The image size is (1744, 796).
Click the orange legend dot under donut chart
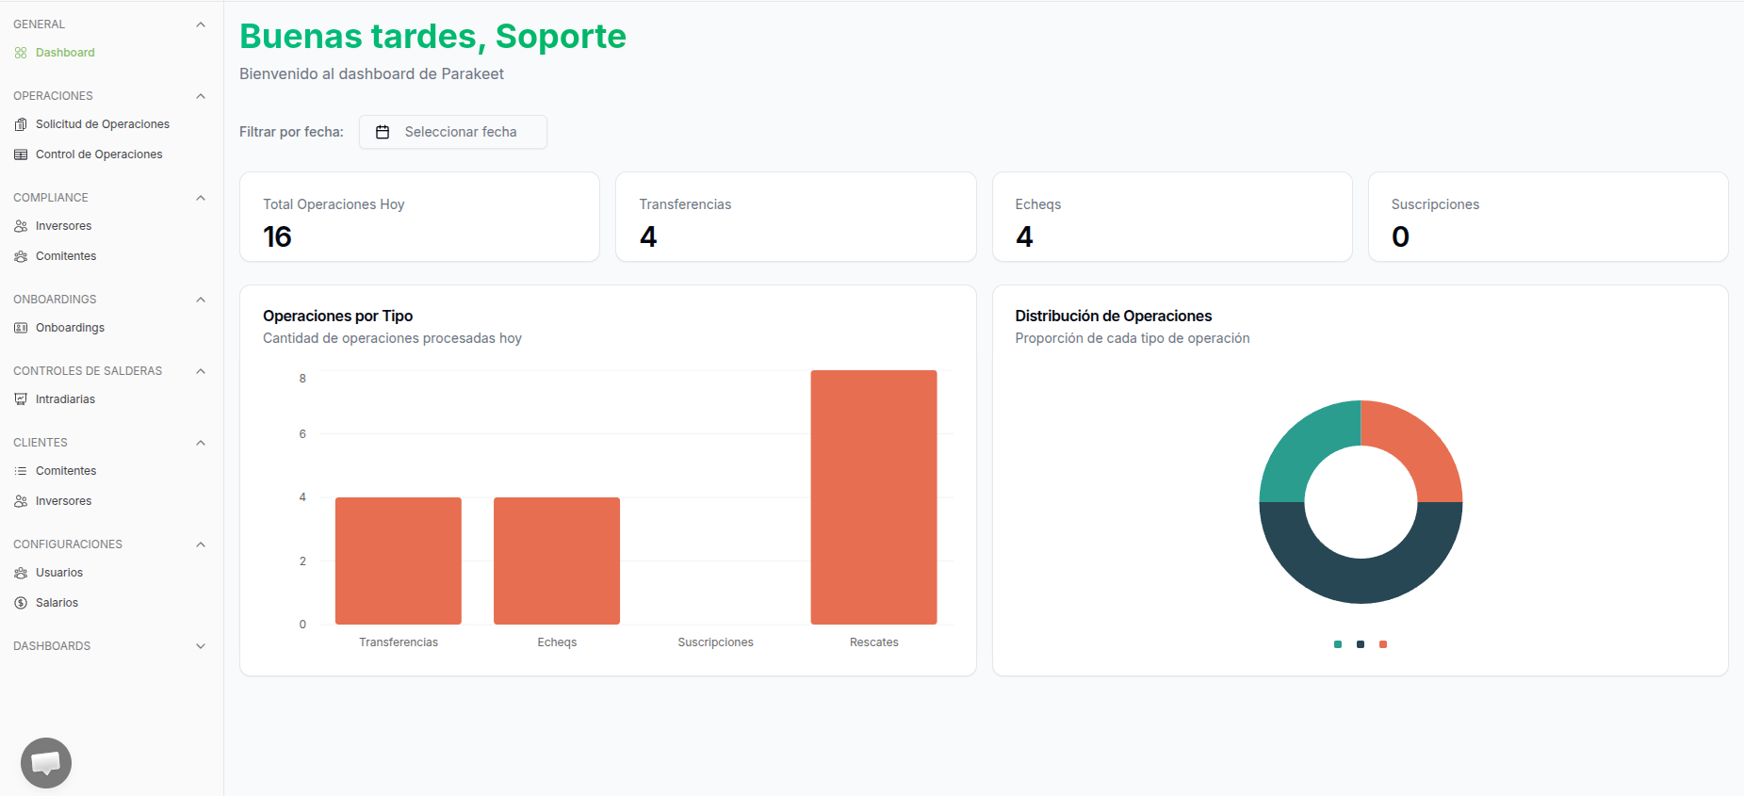pyautogui.click(x=1383, y=644)
